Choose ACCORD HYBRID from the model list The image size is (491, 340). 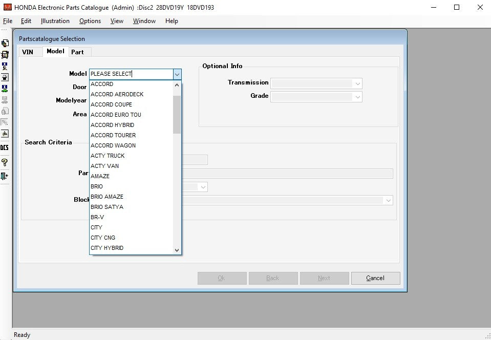tap(112, 125)
